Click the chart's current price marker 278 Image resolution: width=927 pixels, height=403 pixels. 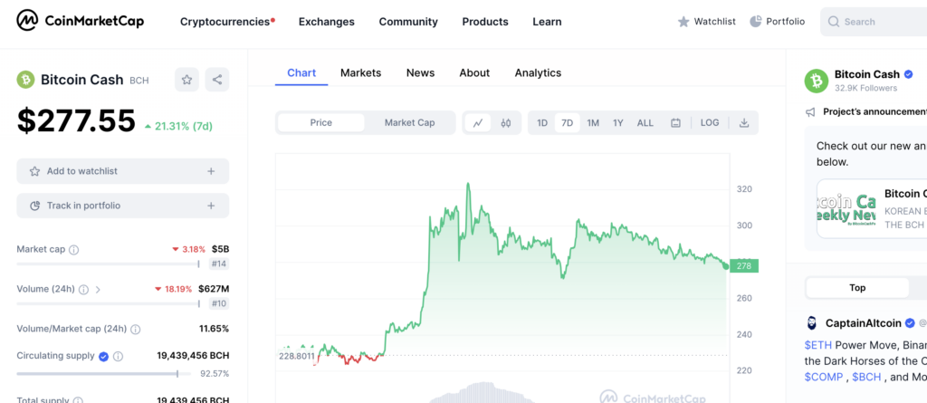point(744,266)
